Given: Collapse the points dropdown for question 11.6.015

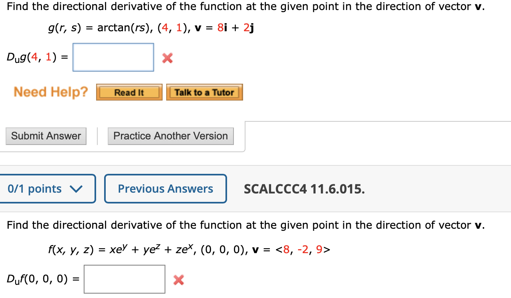Looking at the screenshot, I should (x=48, y=188).
